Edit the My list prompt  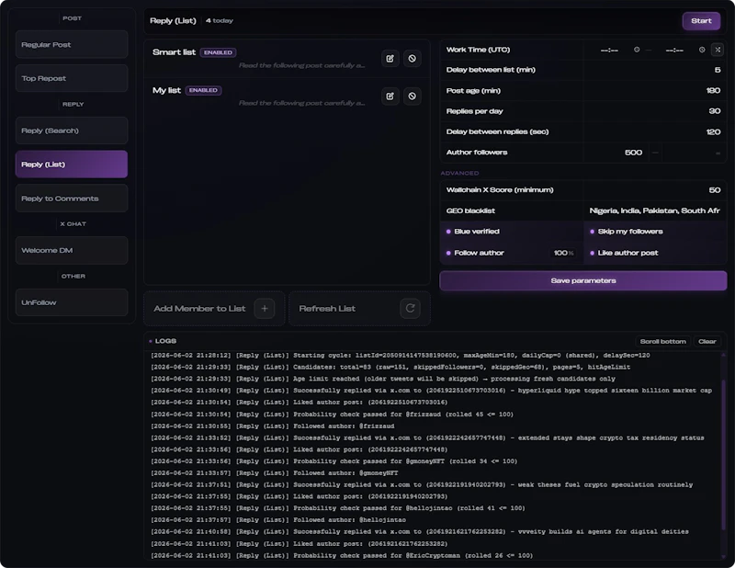coord(390,97)
